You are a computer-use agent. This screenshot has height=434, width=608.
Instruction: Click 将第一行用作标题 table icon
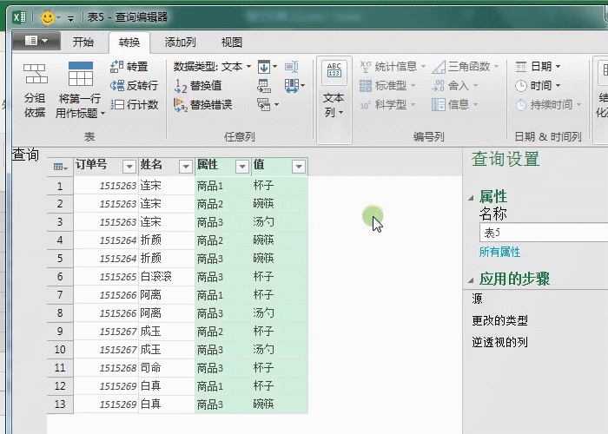80,75
